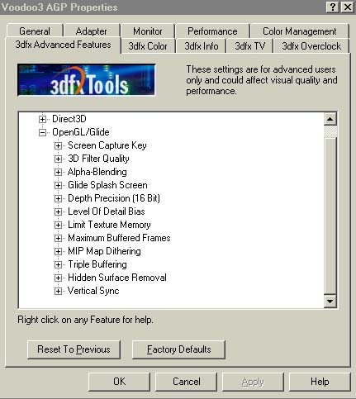This screenshot has height=399, width=356.
Task: Expand Depth Precision (16 Bit) node
Action: [58, 198]
